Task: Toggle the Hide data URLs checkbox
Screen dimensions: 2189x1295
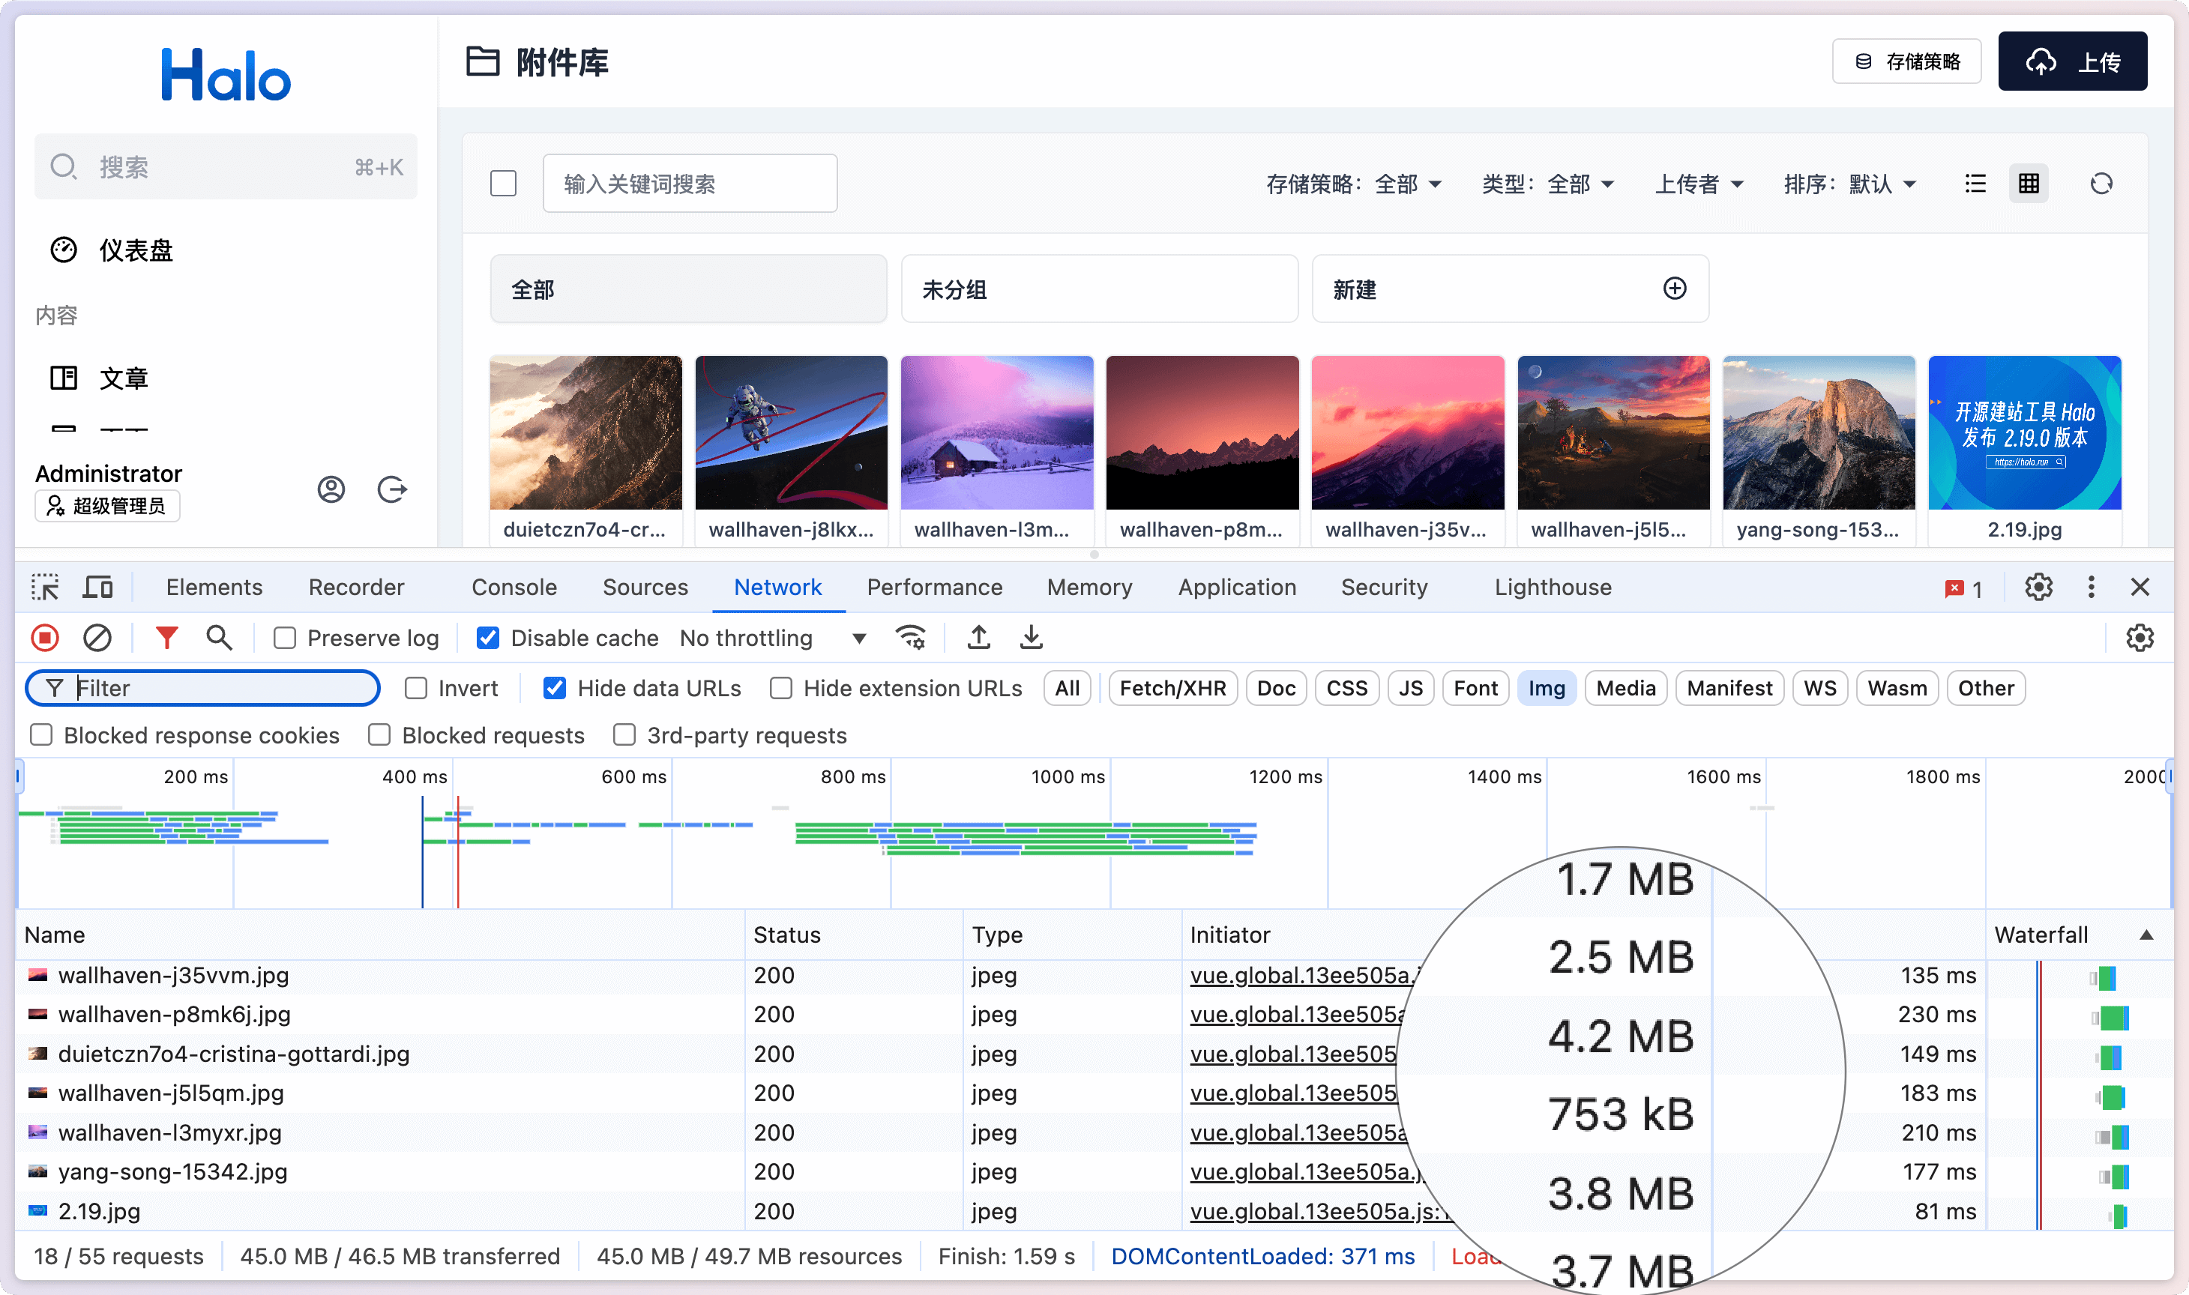Action: [x=554, y=689]
